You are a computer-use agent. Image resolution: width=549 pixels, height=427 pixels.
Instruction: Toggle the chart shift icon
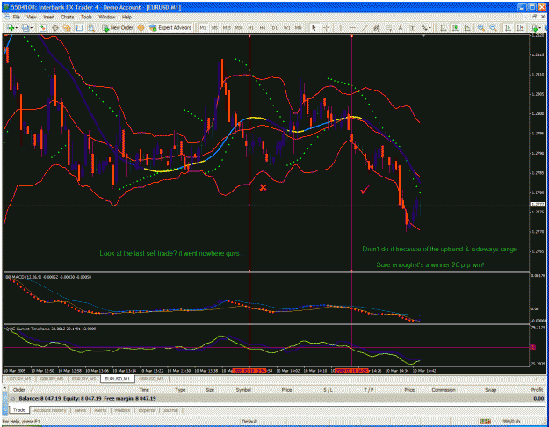coord(520,27)
